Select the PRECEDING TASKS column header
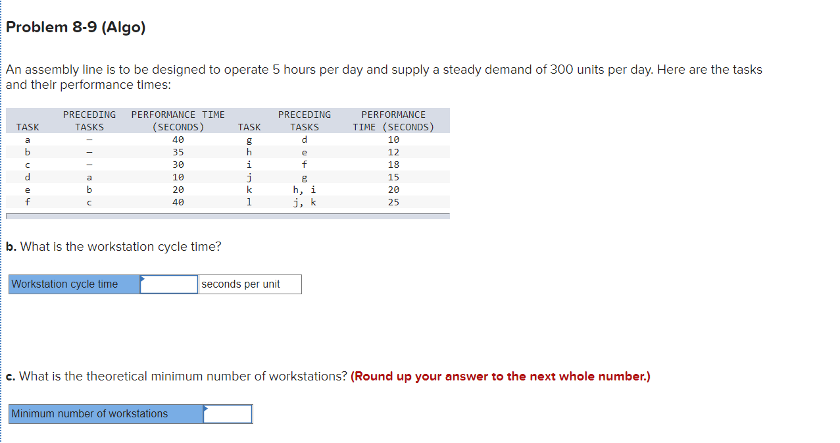 89,120
